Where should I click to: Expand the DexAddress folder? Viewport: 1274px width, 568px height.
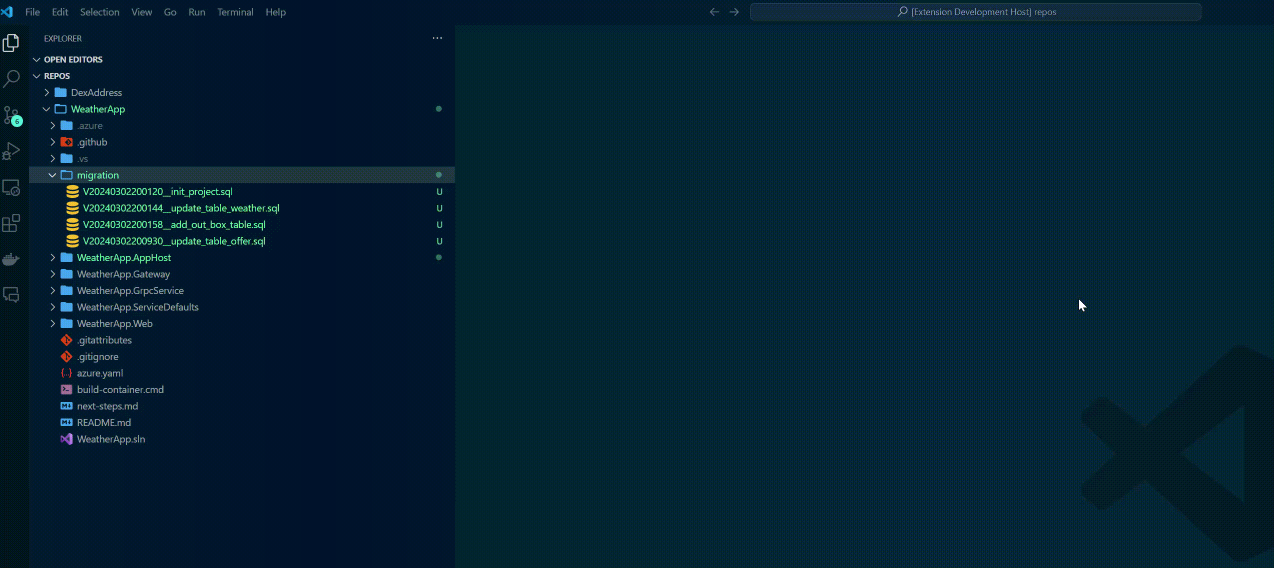[x=47, y=92]
